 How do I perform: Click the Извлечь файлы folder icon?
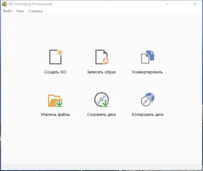[55, 101]
